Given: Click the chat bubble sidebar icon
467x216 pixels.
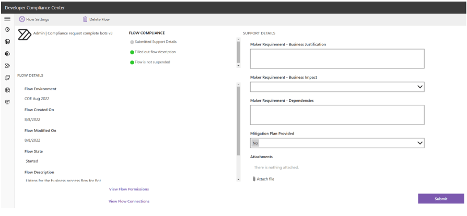Looking at the screenshot, I should click(7, 78).
